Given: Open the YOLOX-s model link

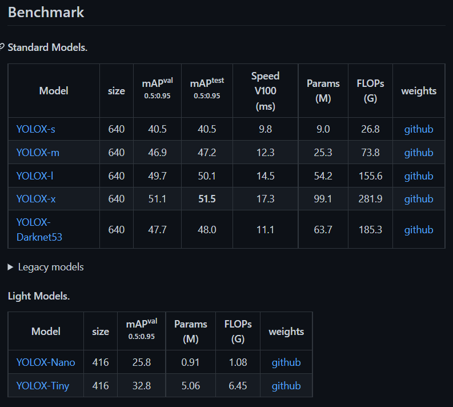Looking at the screenshot, I should click(x=36, y=129).
